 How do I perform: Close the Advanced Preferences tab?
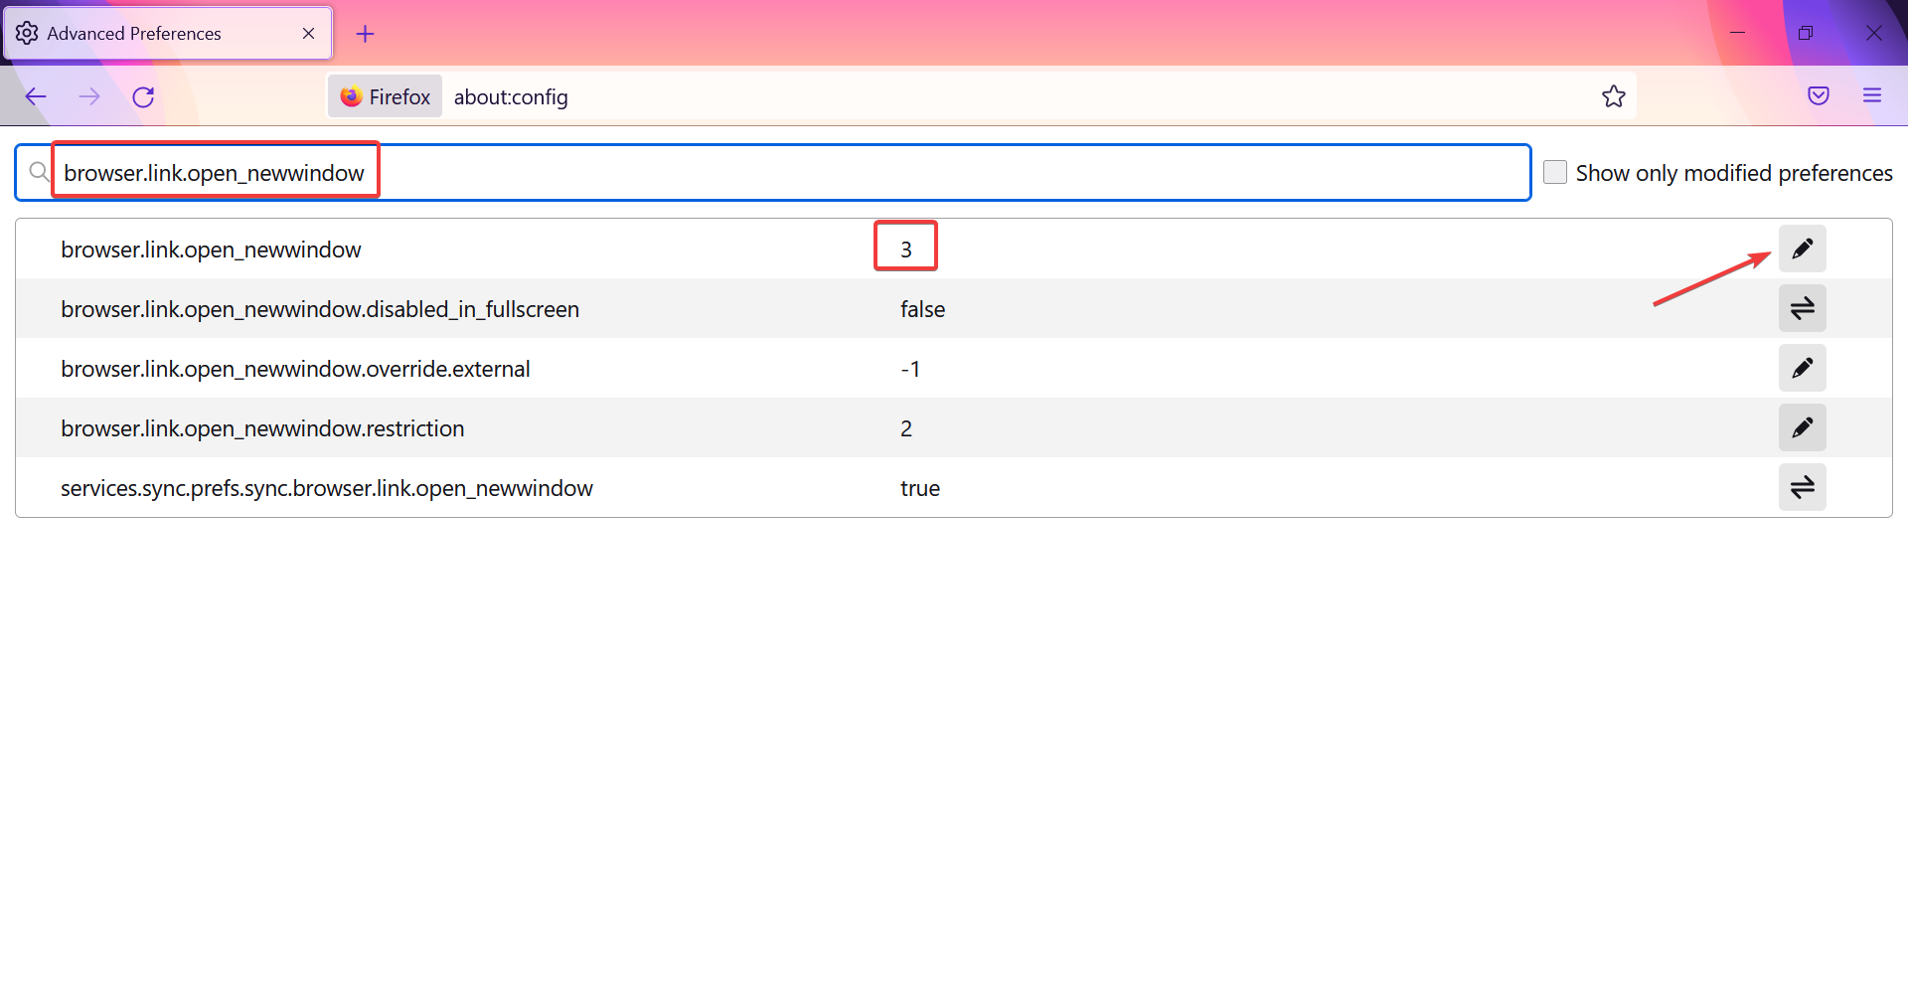pos(308,33)
